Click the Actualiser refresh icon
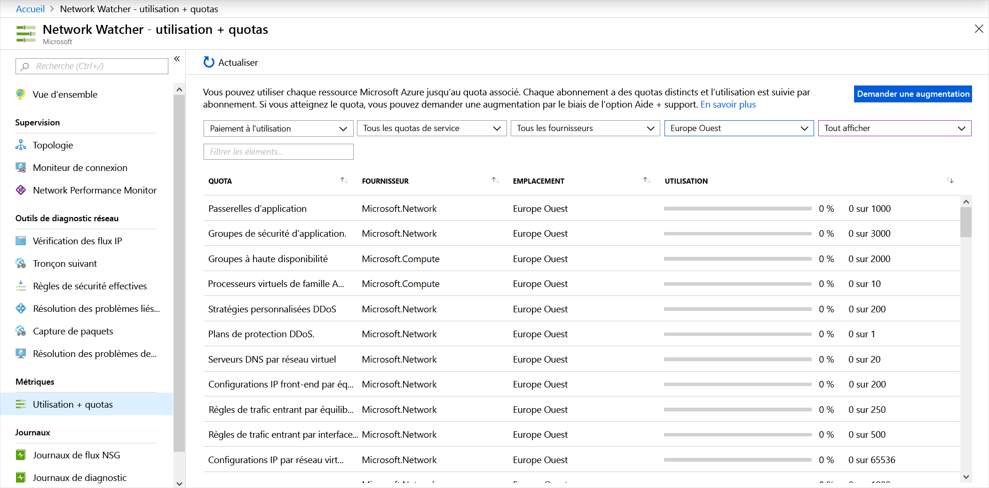The image size is (989, 488). [209, 62]
